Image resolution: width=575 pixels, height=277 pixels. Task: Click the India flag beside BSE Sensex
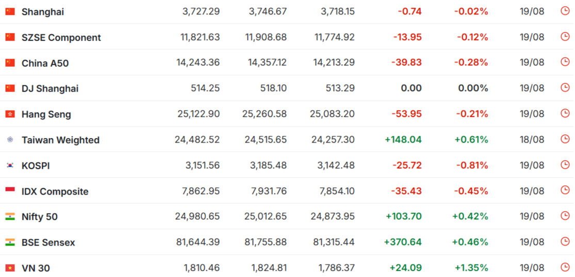pos(10,242)
